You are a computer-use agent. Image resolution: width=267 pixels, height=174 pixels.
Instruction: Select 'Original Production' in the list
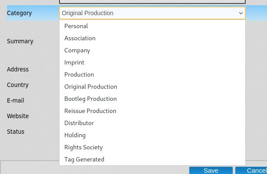coord(91,87)
